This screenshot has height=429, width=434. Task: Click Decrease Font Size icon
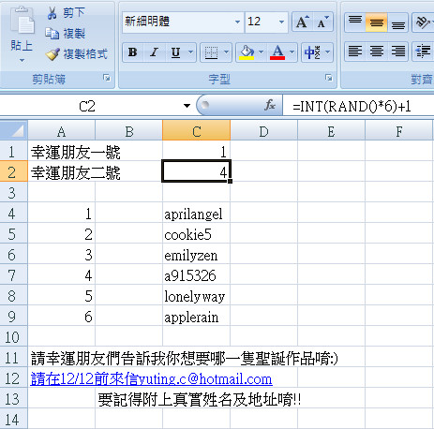tap(322, 22)
